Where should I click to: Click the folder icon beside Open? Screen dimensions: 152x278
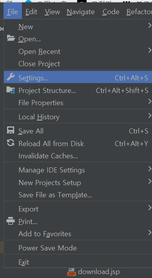coord(11,38)
